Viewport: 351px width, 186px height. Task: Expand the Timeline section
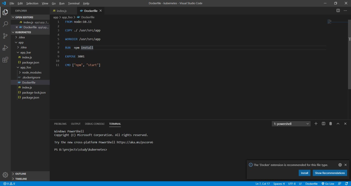30,179
